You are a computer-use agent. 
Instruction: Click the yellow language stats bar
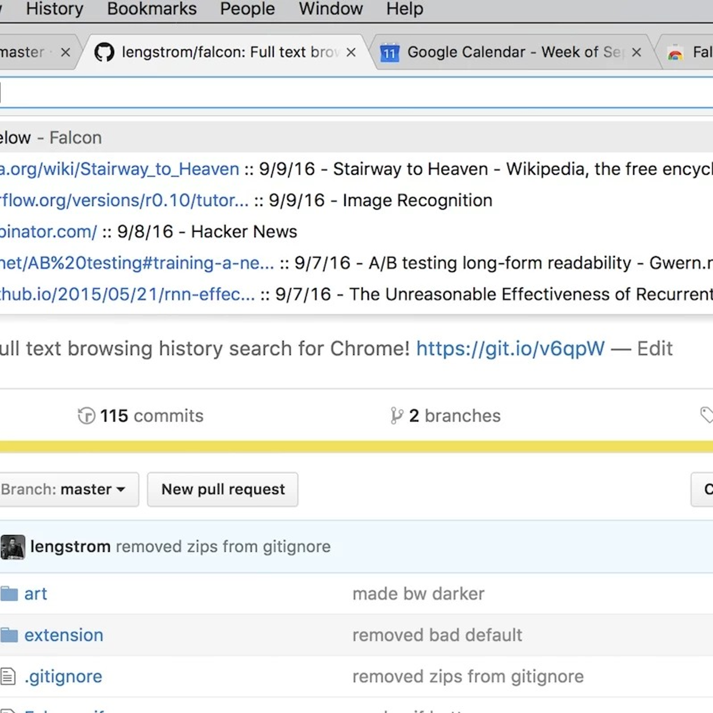(x=356, y=447)
